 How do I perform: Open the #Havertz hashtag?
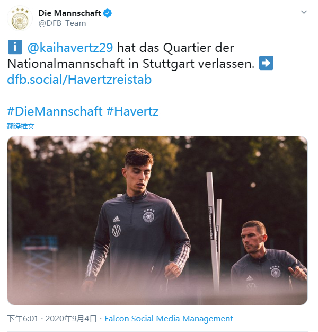132,111
